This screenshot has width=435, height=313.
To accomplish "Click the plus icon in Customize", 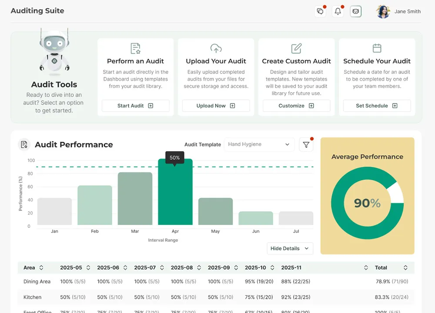I will 311,106.
